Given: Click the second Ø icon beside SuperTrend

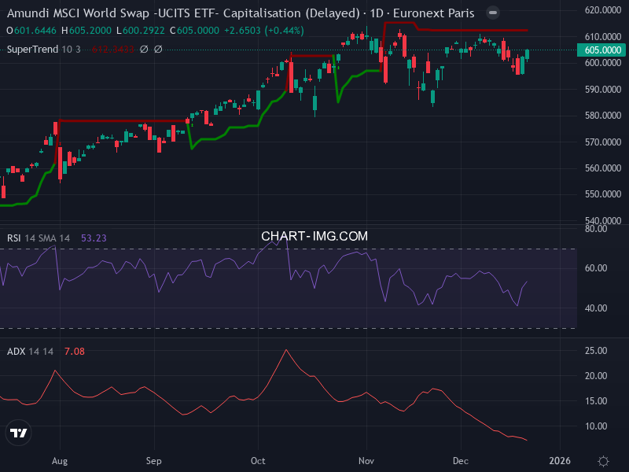Looking at the screenshot, I should click(156, 49).
